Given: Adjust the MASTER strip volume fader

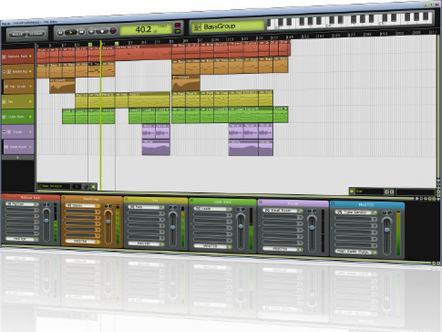Looking at the screenshot, I should tap(387, 230).
